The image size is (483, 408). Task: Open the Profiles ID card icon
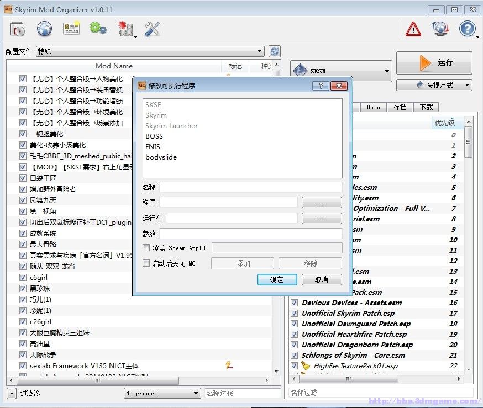[x=71, y=29]
